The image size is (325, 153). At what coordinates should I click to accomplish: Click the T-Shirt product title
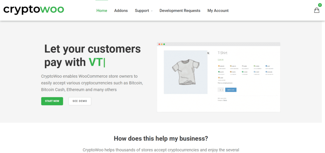(222, 53)
